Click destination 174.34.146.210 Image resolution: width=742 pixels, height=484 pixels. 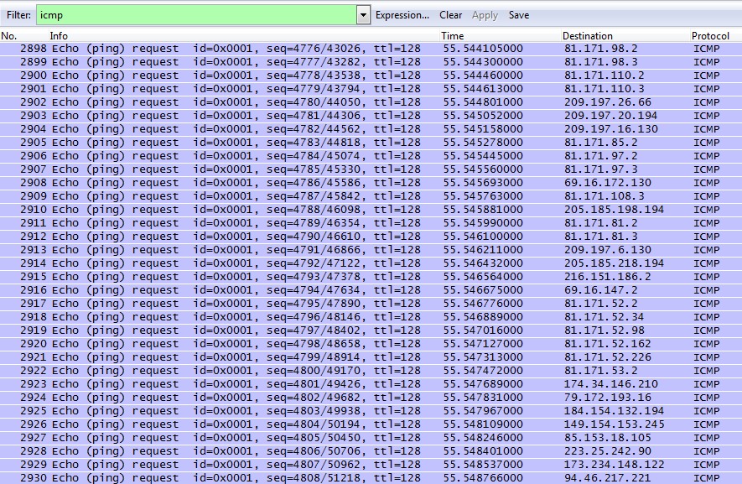pyautogui.click(x=610, y=384)
